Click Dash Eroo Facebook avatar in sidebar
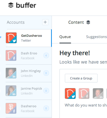The image size is (107, 118). click(x=11, y=55)
